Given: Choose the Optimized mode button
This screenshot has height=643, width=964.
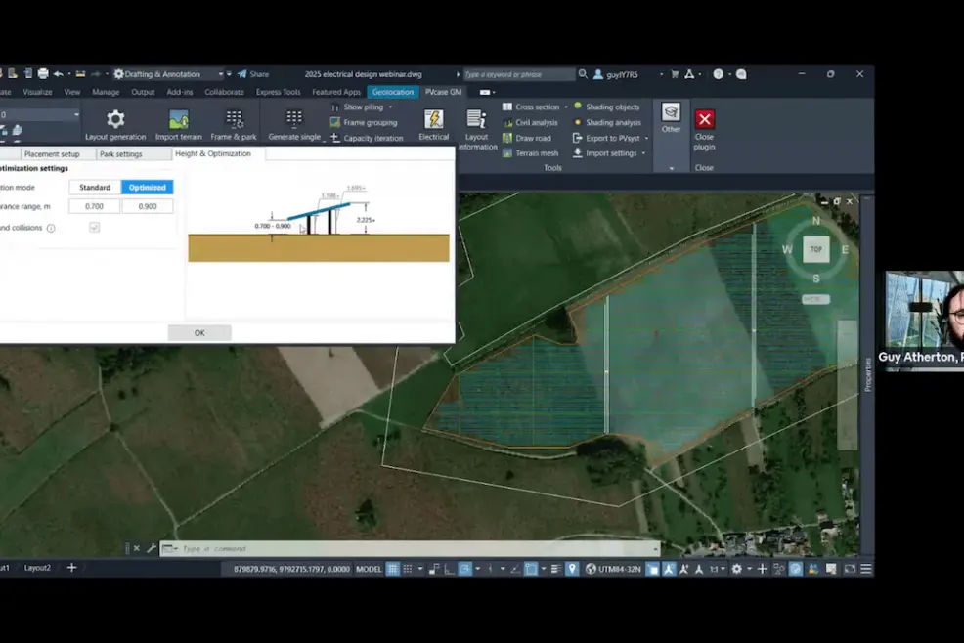Looking at the screenshot, I should click(x=148, y=187).
